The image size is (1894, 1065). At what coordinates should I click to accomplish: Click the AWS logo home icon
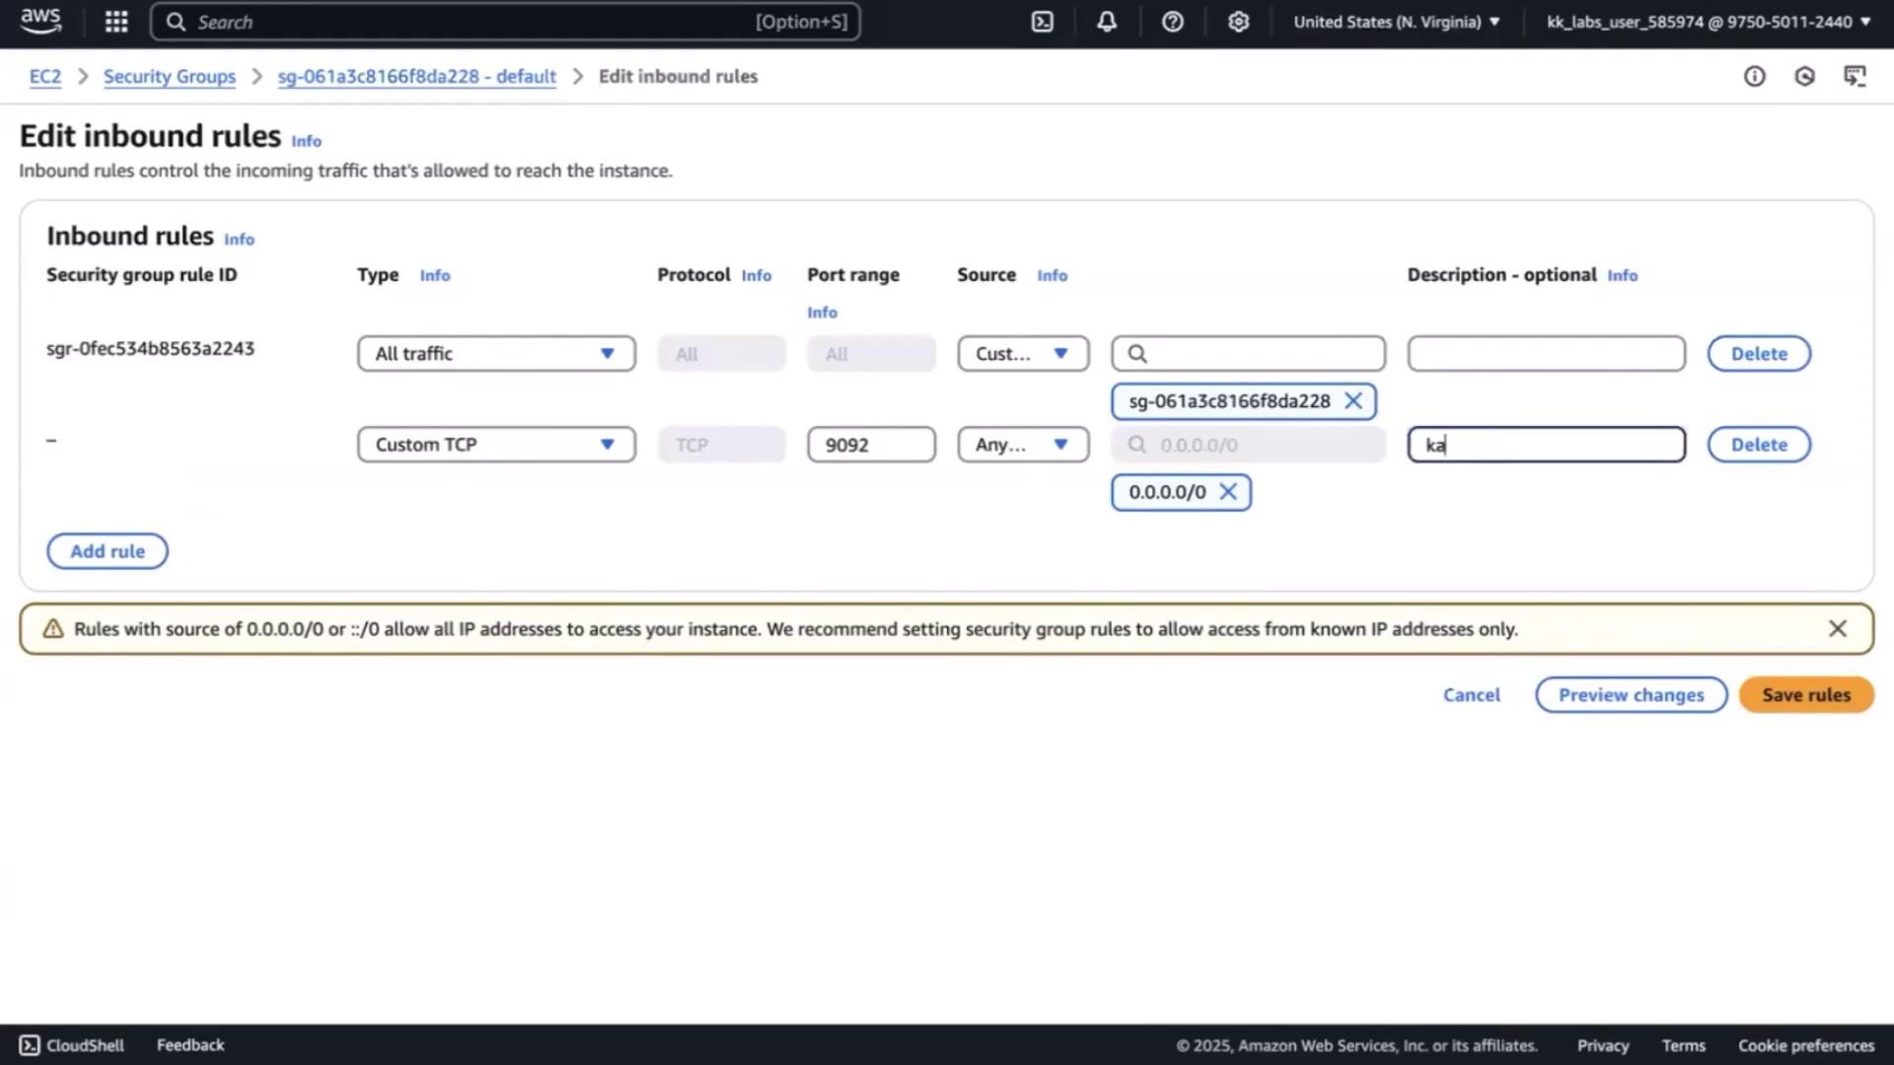[x=40, y=21]
